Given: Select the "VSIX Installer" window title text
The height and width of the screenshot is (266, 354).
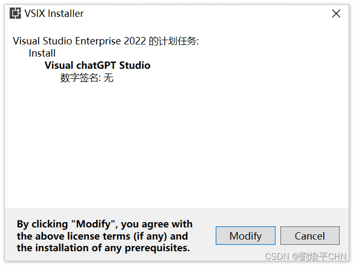Looking at the screenshot, I should pos(54,14).
